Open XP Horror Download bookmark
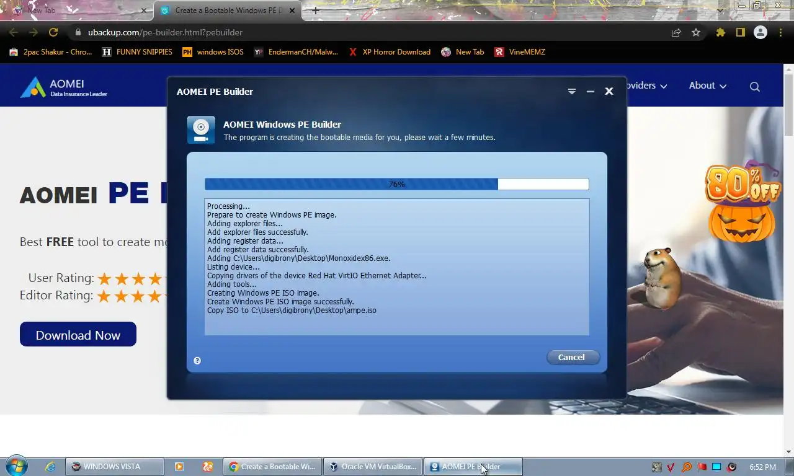The height and width of the screenshot is (476, 794). click(390, 52)
